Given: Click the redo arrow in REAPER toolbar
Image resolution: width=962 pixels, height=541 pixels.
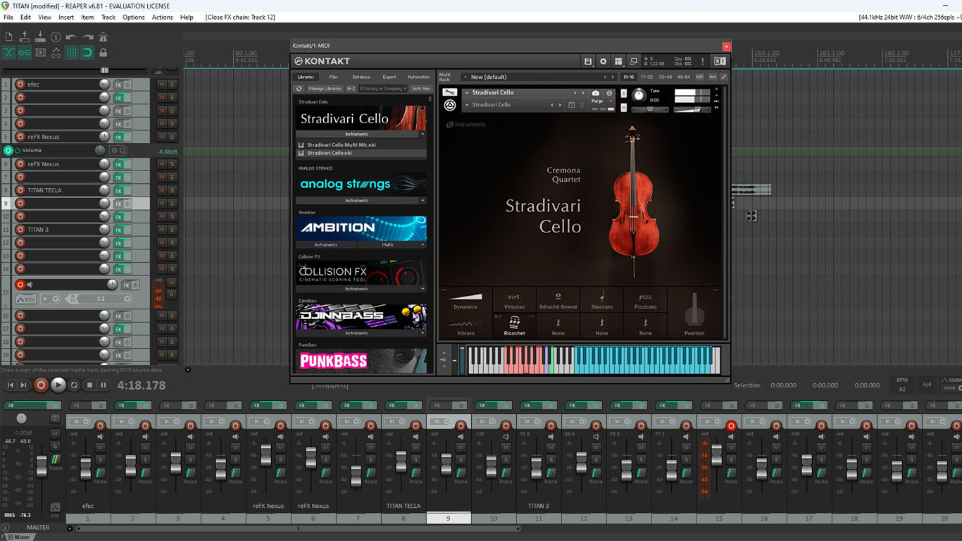Looking at the screenshot, I should [87, 37].
